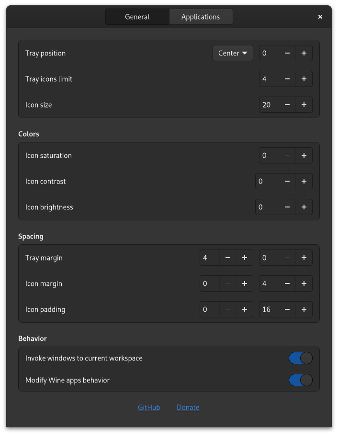Increase the Tray icons limit value
Viewport: 338px width, 435px height.
point(304,79)
